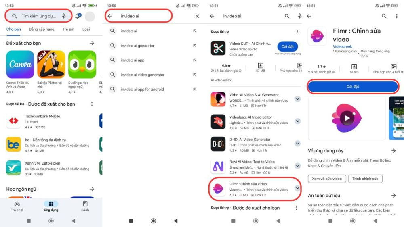This screenshot has width=404, height=227.
Task: Fill the invideo ai generator suggestion arrow
Action: (x=195, y=46)
